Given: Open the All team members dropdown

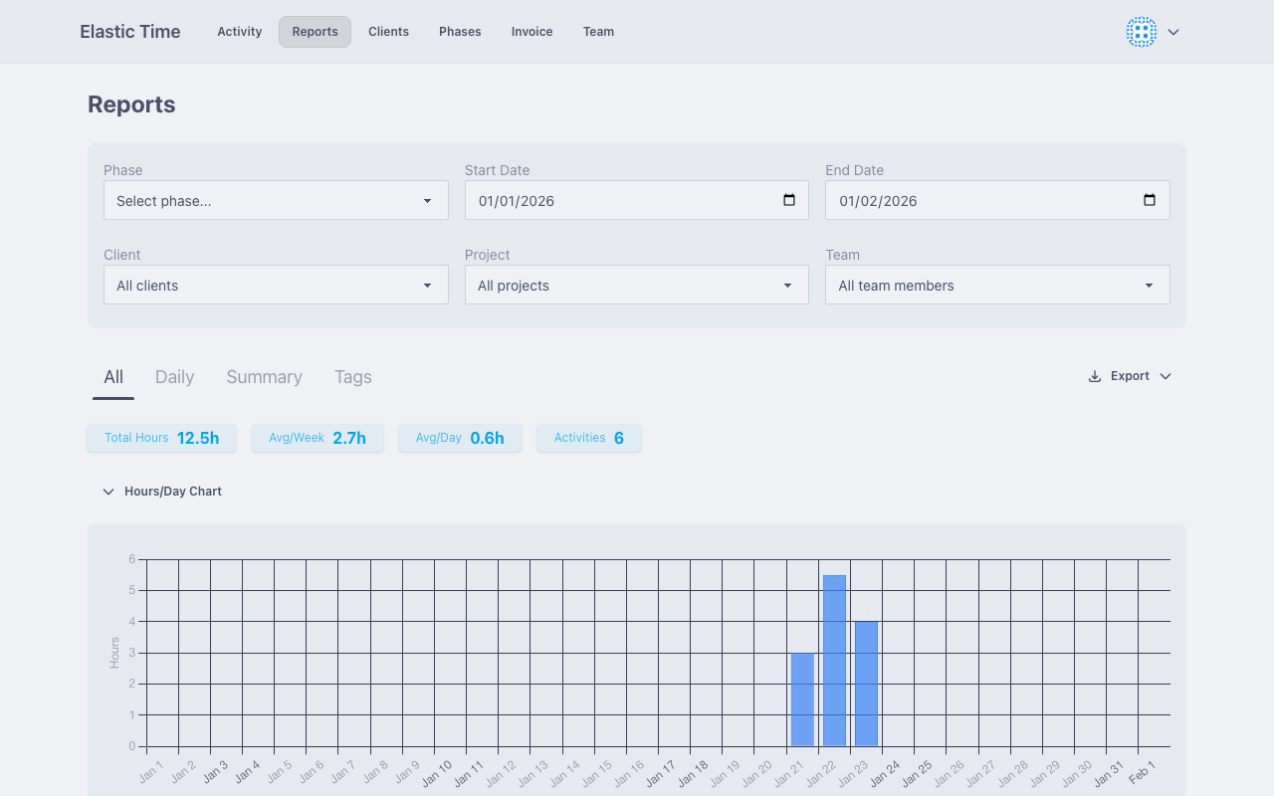Looking at the screenshot, I should (996, 285).
